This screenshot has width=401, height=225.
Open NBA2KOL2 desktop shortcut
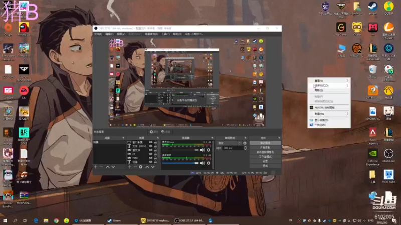coord(357,50)
